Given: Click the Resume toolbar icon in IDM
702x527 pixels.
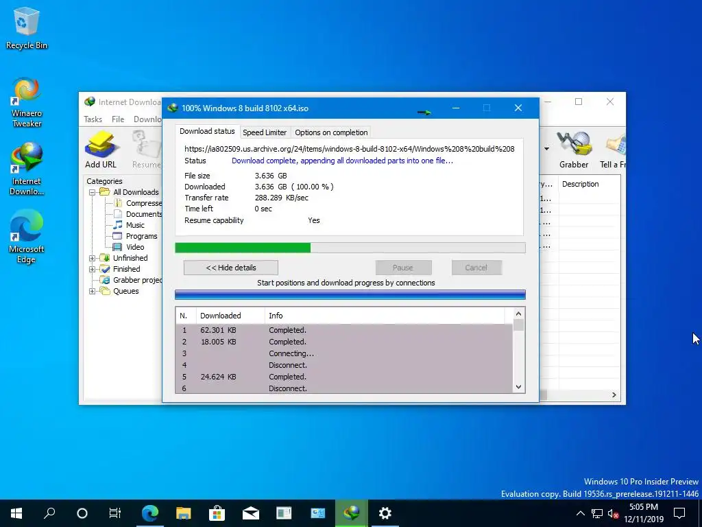Looking at the screenshot, I should pos(147,149).
